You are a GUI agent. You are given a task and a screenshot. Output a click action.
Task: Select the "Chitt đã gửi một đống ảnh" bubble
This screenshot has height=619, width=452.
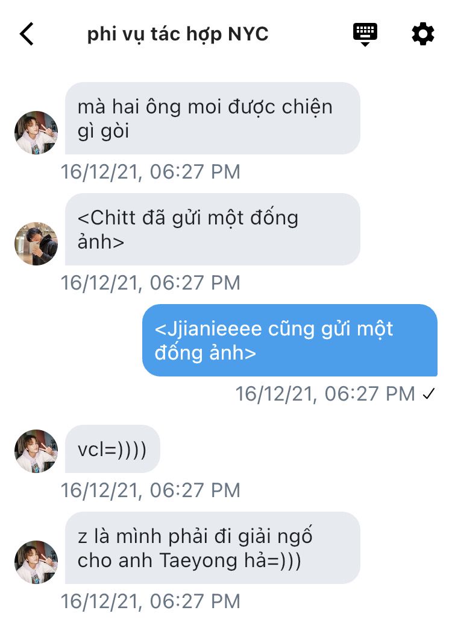(213, 229)
